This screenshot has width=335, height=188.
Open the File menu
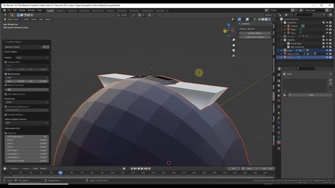tap(9, 10)
